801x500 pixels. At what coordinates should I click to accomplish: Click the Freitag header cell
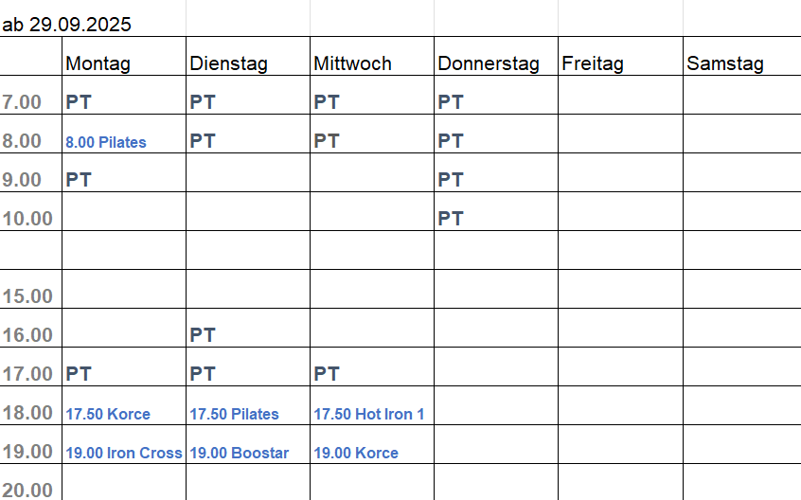(593, 63)
